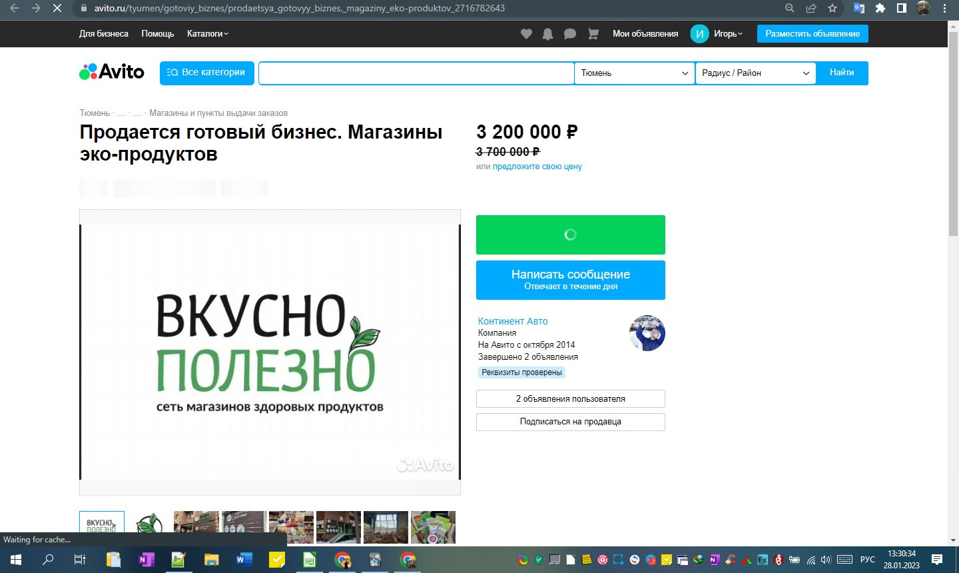The width and height of the screenshot is (959, 573).
Task: Open the Extensions puzzle icon
Action: (880, 8)
